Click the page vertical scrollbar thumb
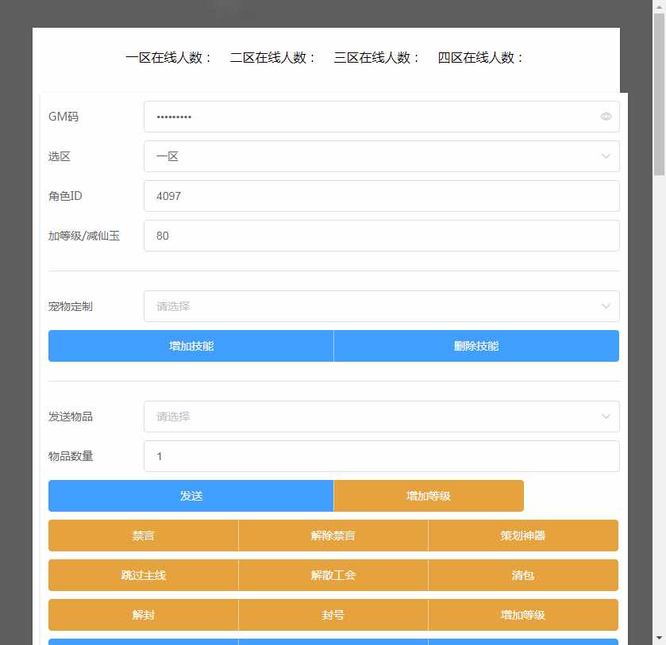Image resolution: width=666 pixels, height=645 pixels. tap(659, 94)
